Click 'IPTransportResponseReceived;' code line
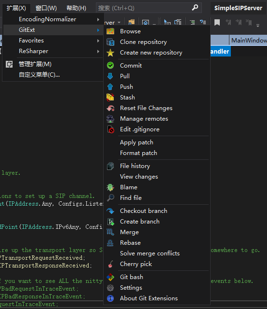Viewport: 267px width, 309px height. point(46,266)
